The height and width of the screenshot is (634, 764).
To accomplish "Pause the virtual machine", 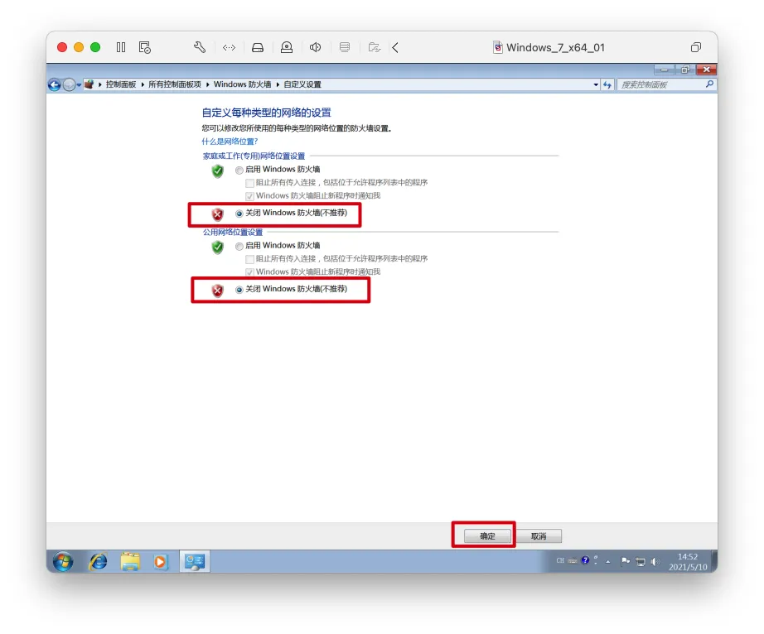I will (121, 47).
